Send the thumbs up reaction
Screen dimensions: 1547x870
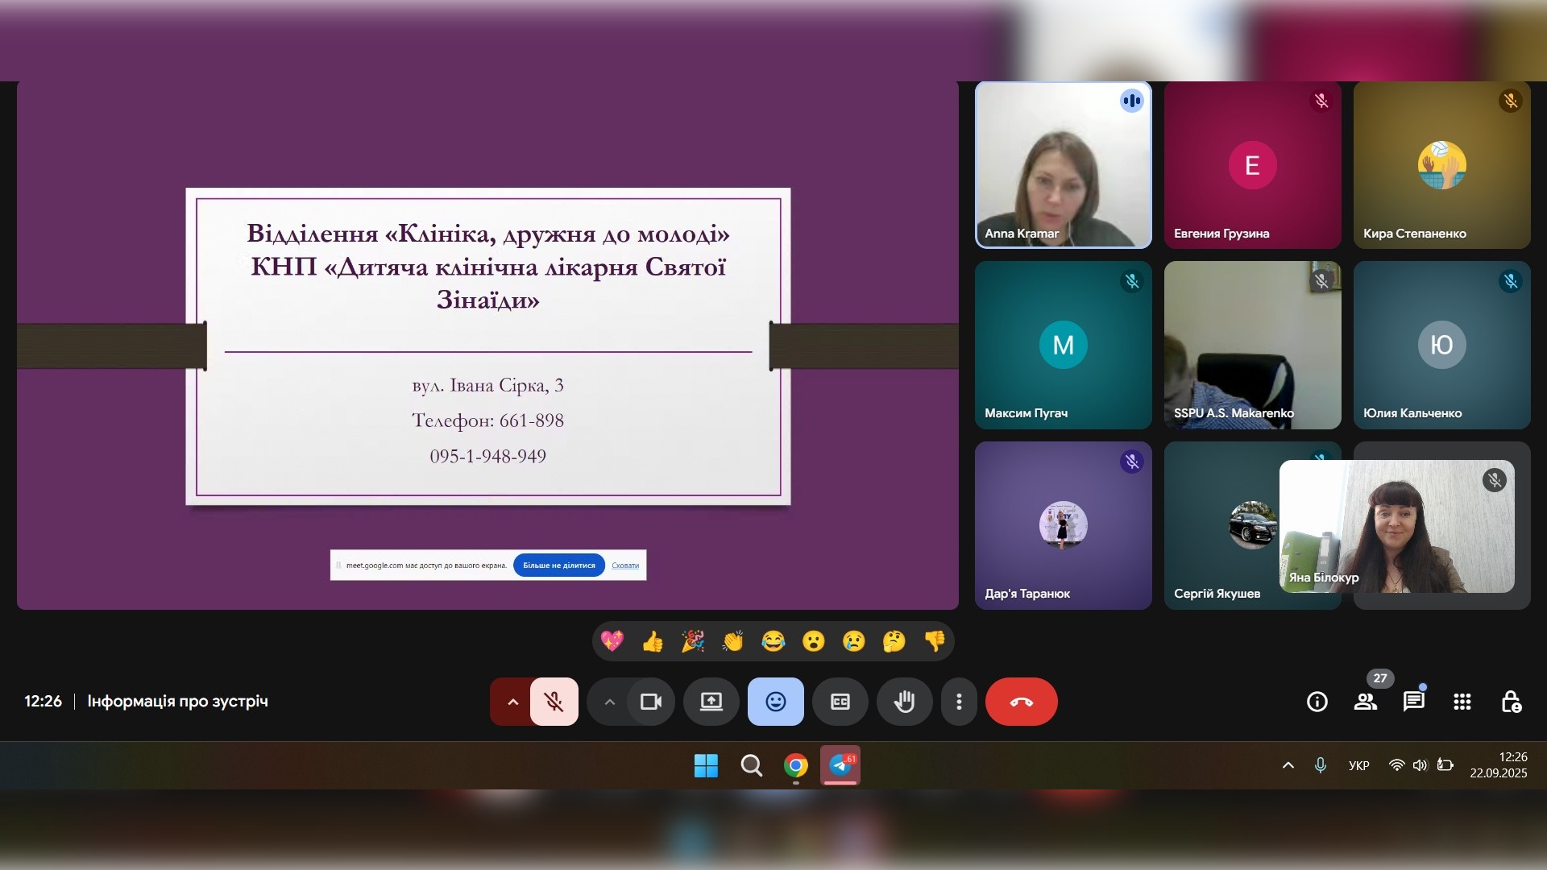point(653,641)
